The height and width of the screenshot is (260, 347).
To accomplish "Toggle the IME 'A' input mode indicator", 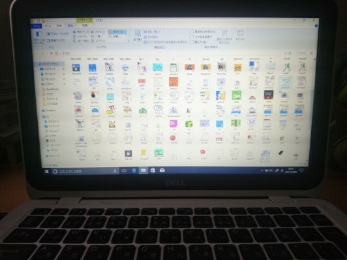I will [282, 170].
